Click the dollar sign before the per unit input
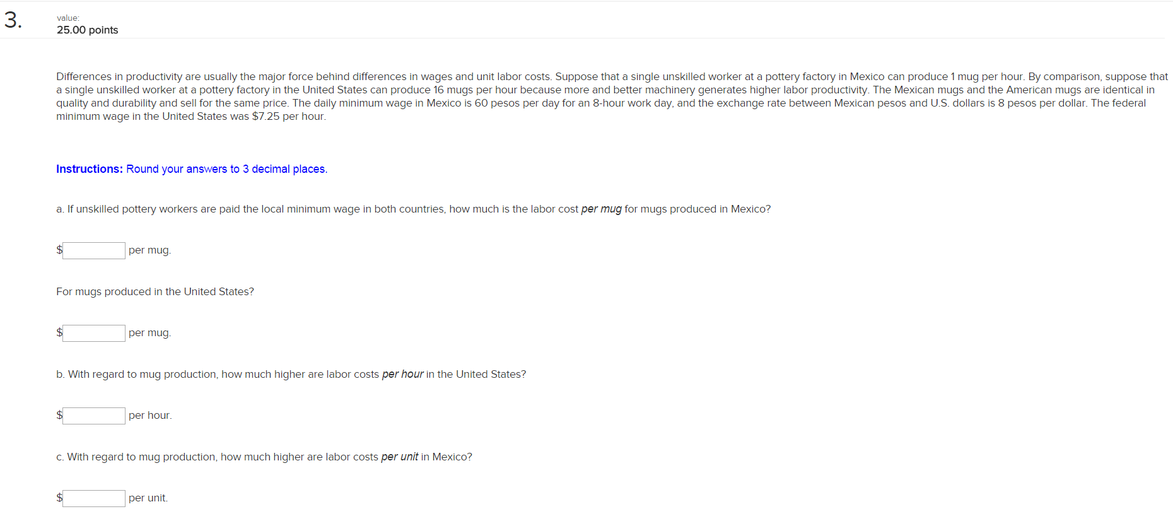1173x526 pixels. [x=59, y=498]
